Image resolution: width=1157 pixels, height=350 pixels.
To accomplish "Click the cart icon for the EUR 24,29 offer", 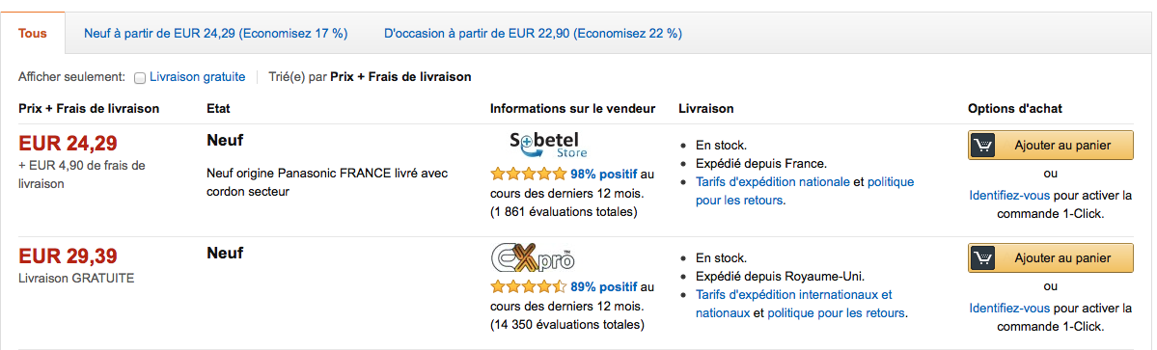I will point(982,146).
